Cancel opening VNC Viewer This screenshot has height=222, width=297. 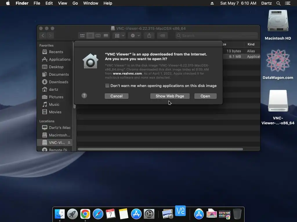(x=117, y=96)
